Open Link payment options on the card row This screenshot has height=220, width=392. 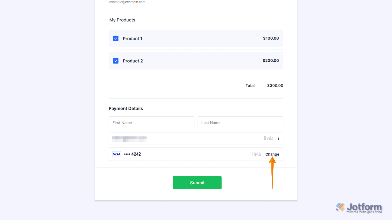[256, 154]
